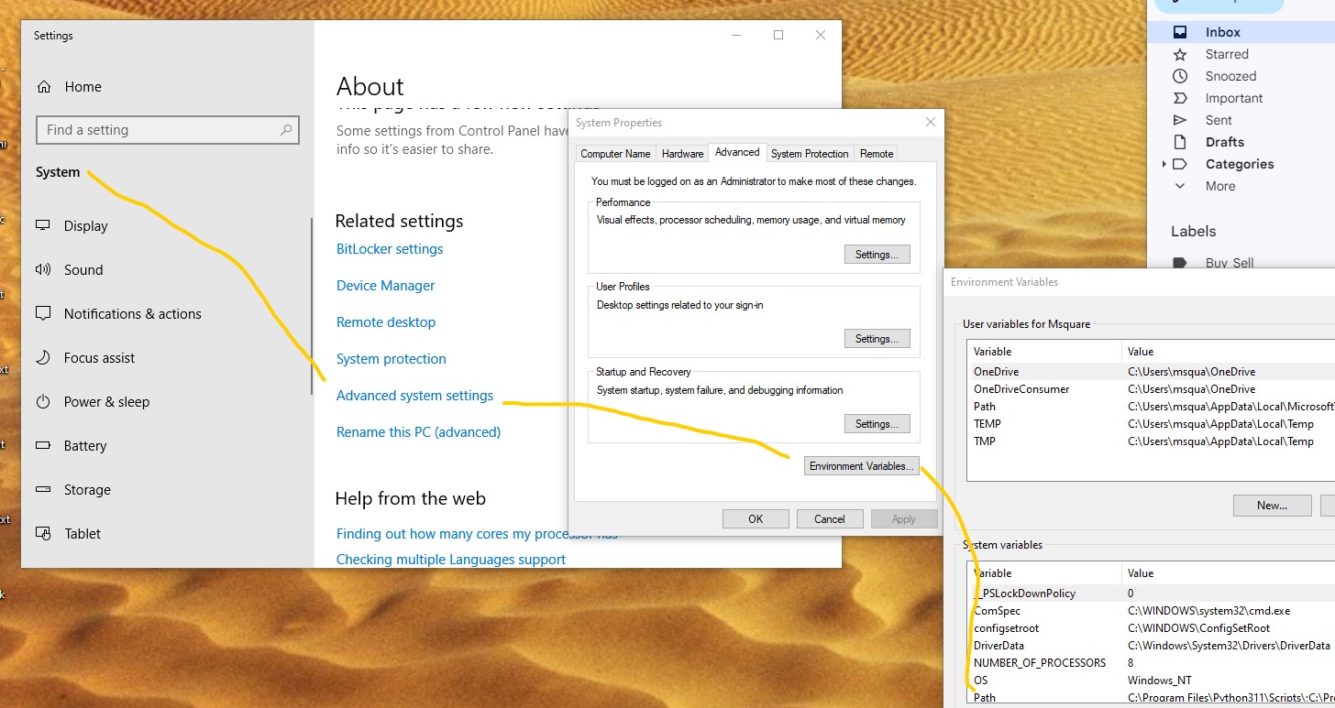The width and height of the screenshot is (1335, 708).
Task: Open the Device Manager link
Action: tap(385, 286)
